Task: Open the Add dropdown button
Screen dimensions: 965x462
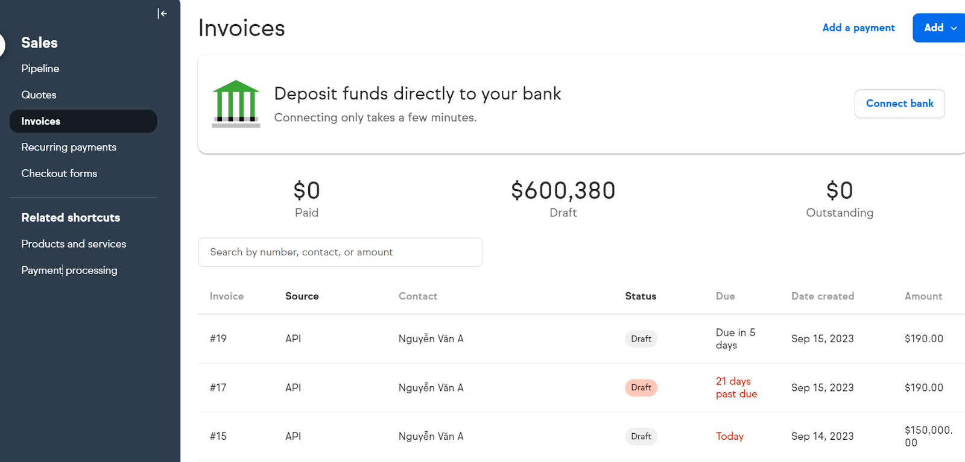Action: click(939, 28)
